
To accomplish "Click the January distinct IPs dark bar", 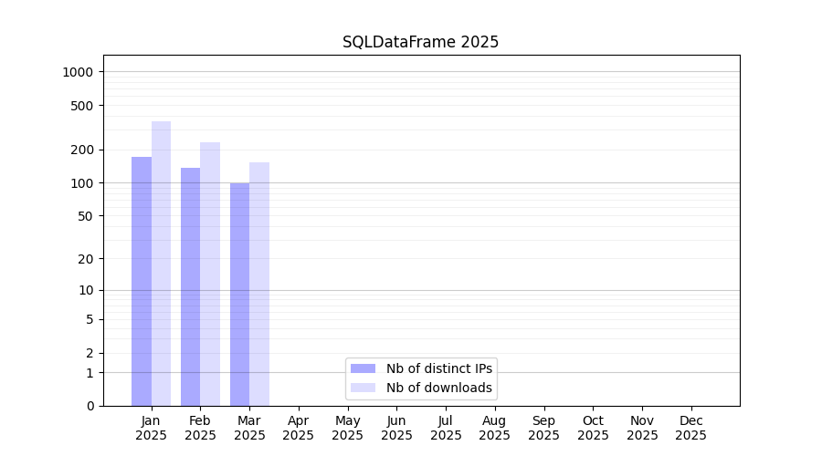I will 142,281.
